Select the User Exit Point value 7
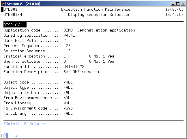Screen dimensions: 187x139 pos(65,40)
